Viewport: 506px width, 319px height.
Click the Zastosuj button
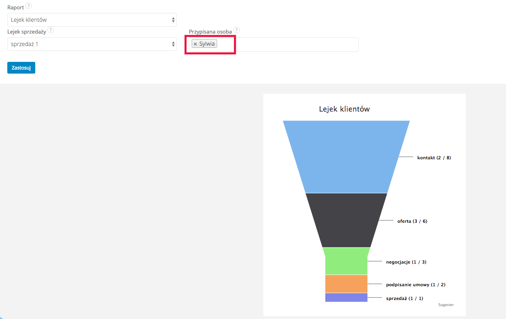pos(21,68)
